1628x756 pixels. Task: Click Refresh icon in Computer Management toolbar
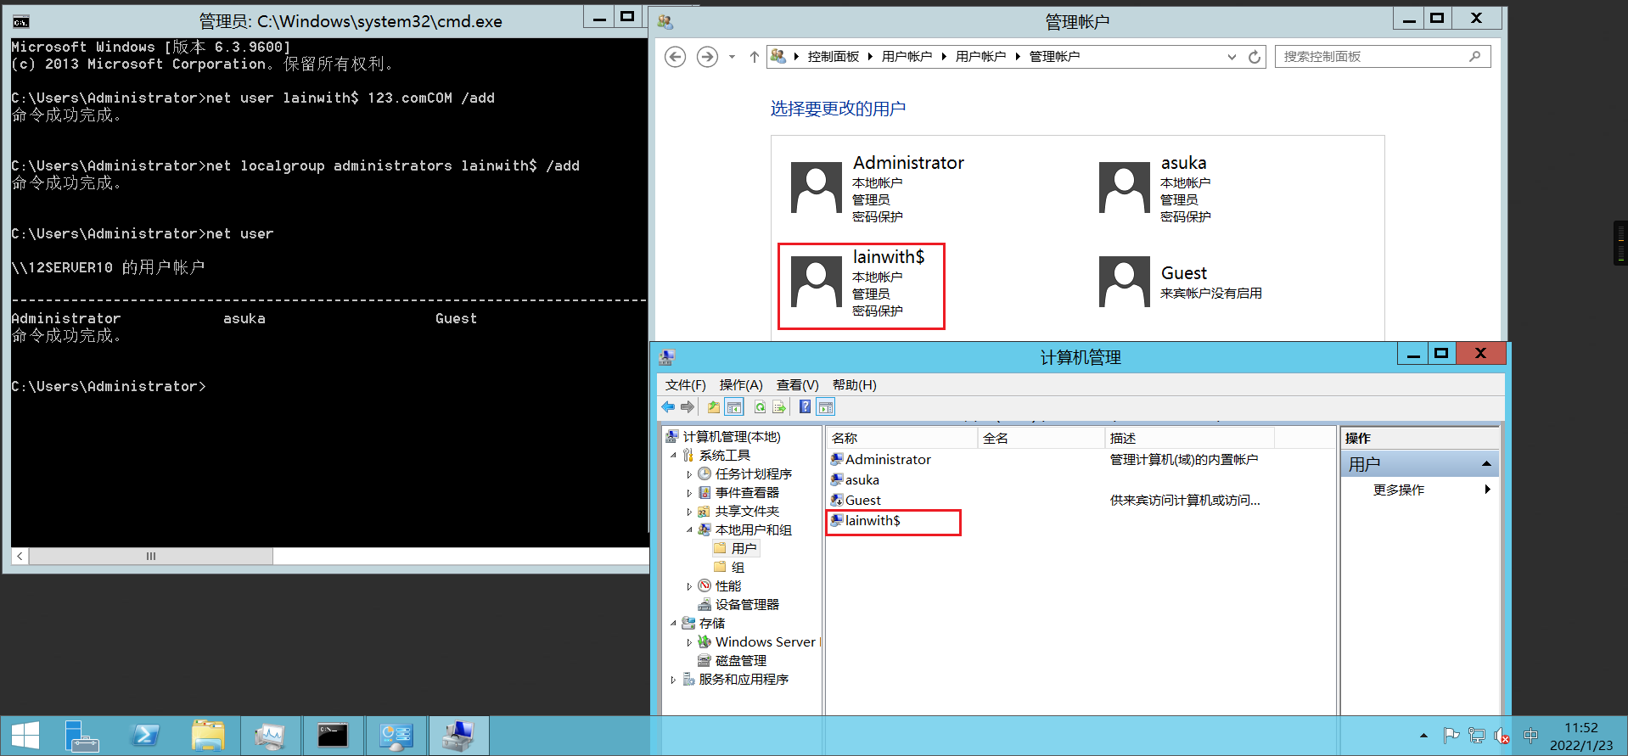[760, 407]
